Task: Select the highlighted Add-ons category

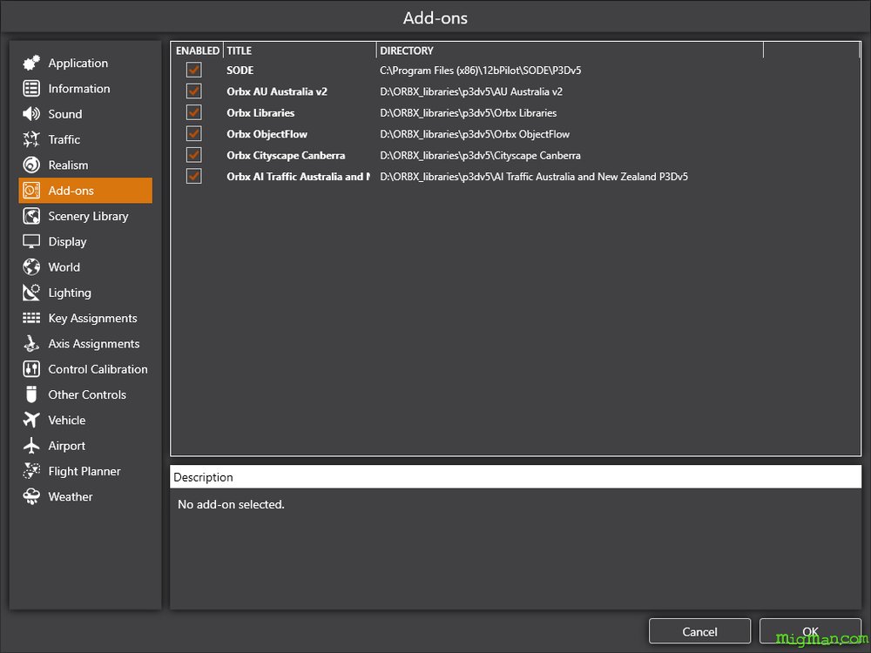Action: click(x=85, y=191)
